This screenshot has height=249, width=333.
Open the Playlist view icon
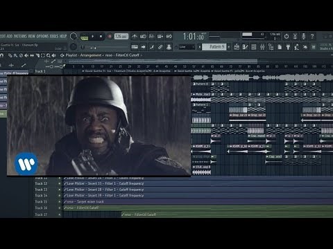(237, 47)
